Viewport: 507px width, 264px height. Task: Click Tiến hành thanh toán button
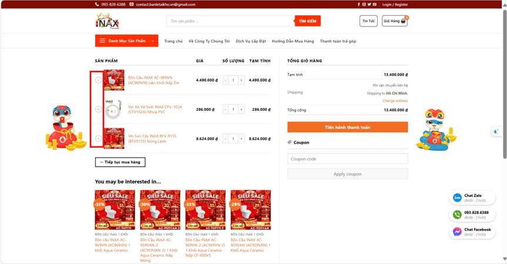pyautogui.click(x=347, y=127)
